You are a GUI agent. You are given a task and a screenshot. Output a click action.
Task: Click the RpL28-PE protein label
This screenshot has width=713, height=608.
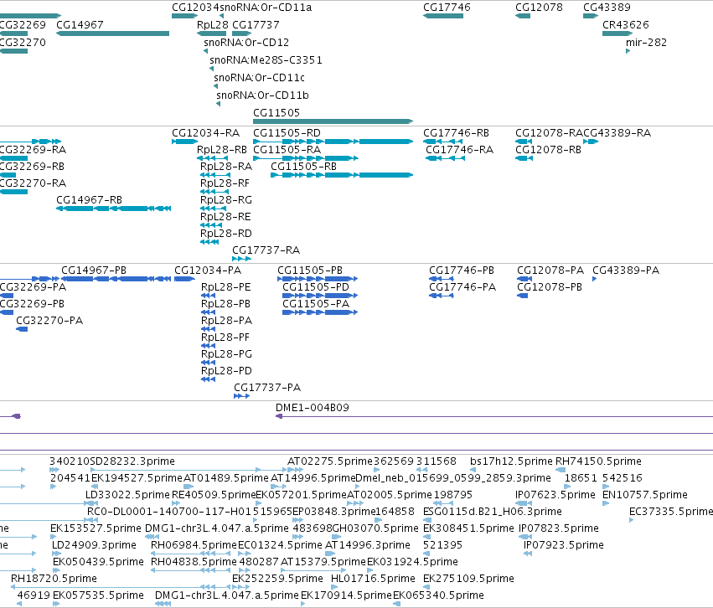(x=226, y=287)
